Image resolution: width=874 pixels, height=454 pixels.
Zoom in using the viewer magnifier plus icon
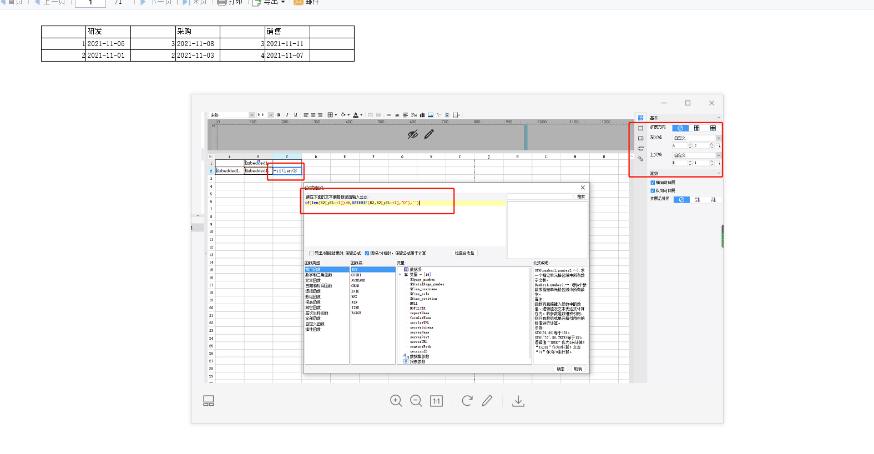396,401
